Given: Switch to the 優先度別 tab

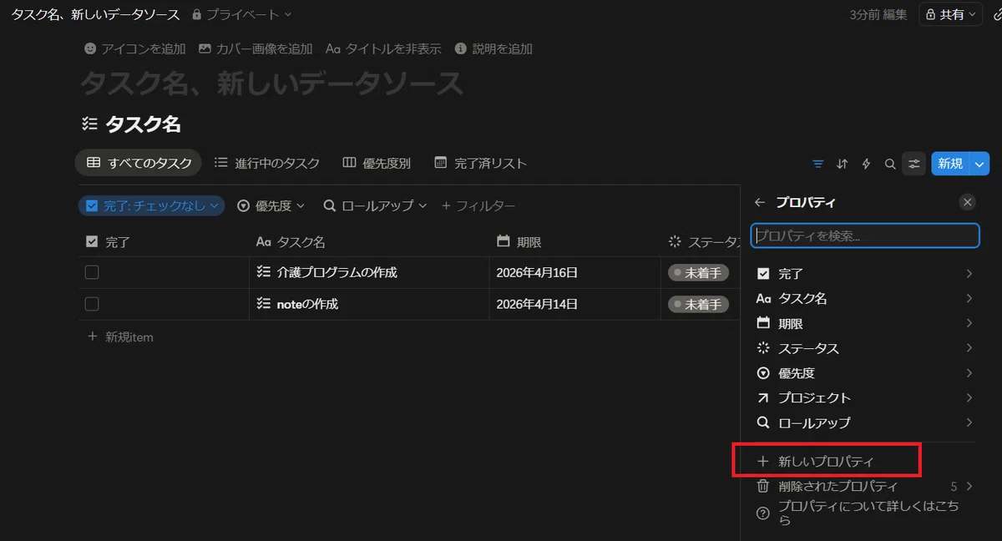Looking at the screenshot, I should pos(376,163).
